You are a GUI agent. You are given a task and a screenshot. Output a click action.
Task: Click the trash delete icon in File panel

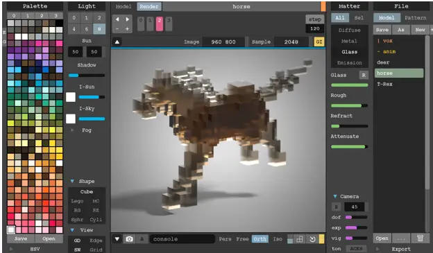(x=420, y=238)
